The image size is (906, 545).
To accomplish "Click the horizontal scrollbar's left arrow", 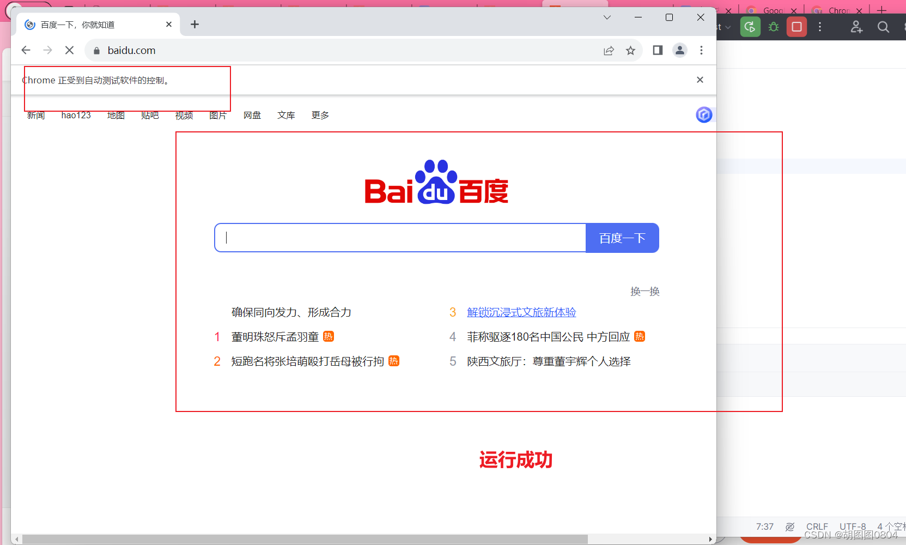I will 17,539.
